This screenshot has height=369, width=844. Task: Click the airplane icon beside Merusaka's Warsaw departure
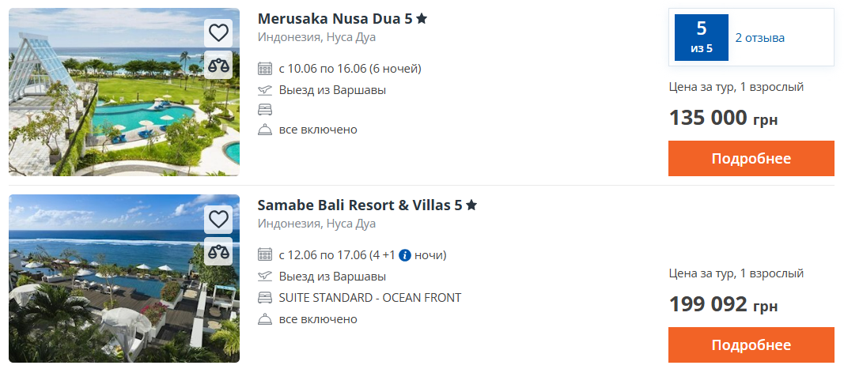265,90
